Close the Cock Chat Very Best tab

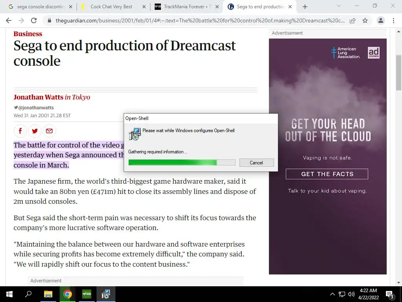(x=144, y=7)
